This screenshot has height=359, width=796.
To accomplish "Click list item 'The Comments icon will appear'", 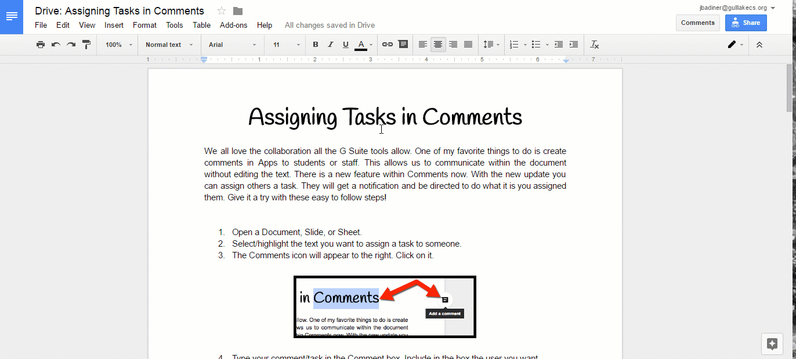I will point(333,255).
